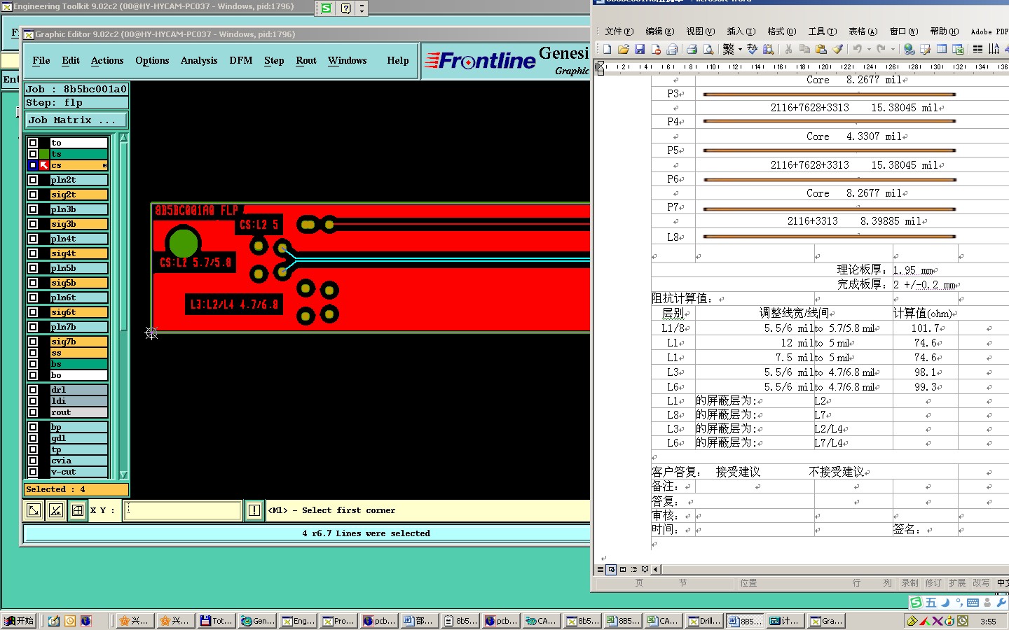Click the Job Matrix ... button

click(x=76, y=120)
